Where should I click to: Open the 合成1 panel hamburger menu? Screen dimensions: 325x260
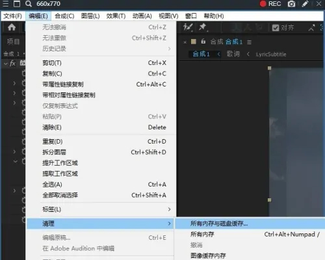point(249,42)
